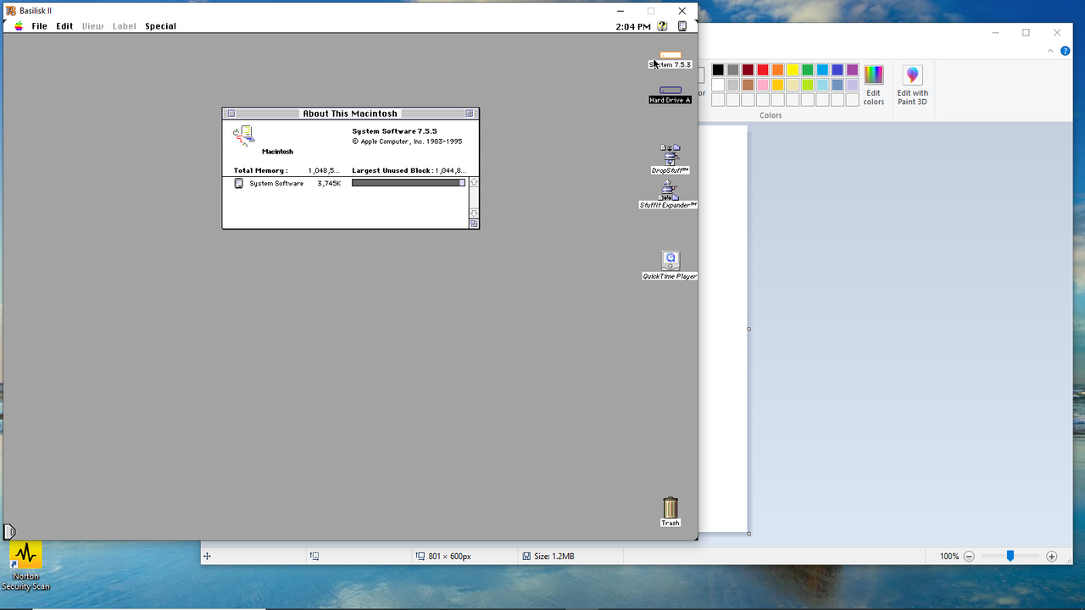
Task: Open the Special menu
Action: pyautogui.click(x=160, y=26)
